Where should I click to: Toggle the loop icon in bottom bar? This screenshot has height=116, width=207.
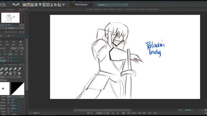coord(91,113)
